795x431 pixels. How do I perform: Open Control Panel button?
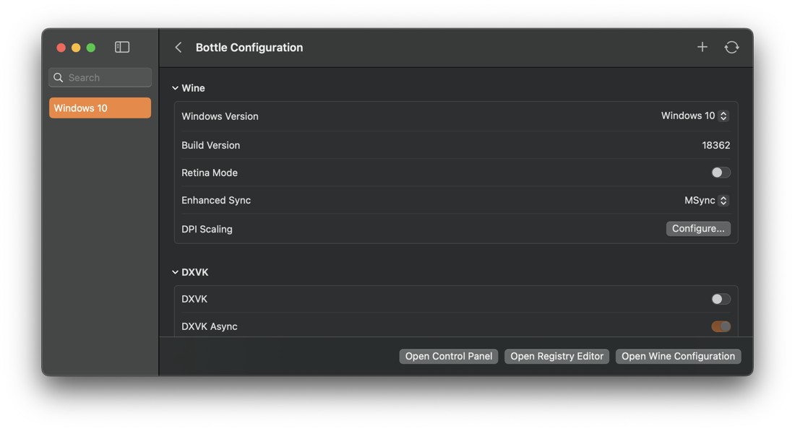(448, 356)
